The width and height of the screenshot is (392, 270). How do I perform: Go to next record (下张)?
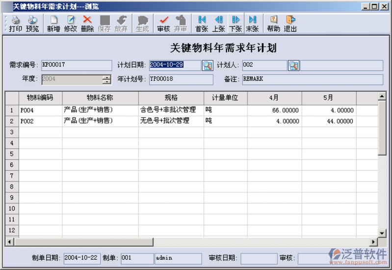click(x=235, y=24)
